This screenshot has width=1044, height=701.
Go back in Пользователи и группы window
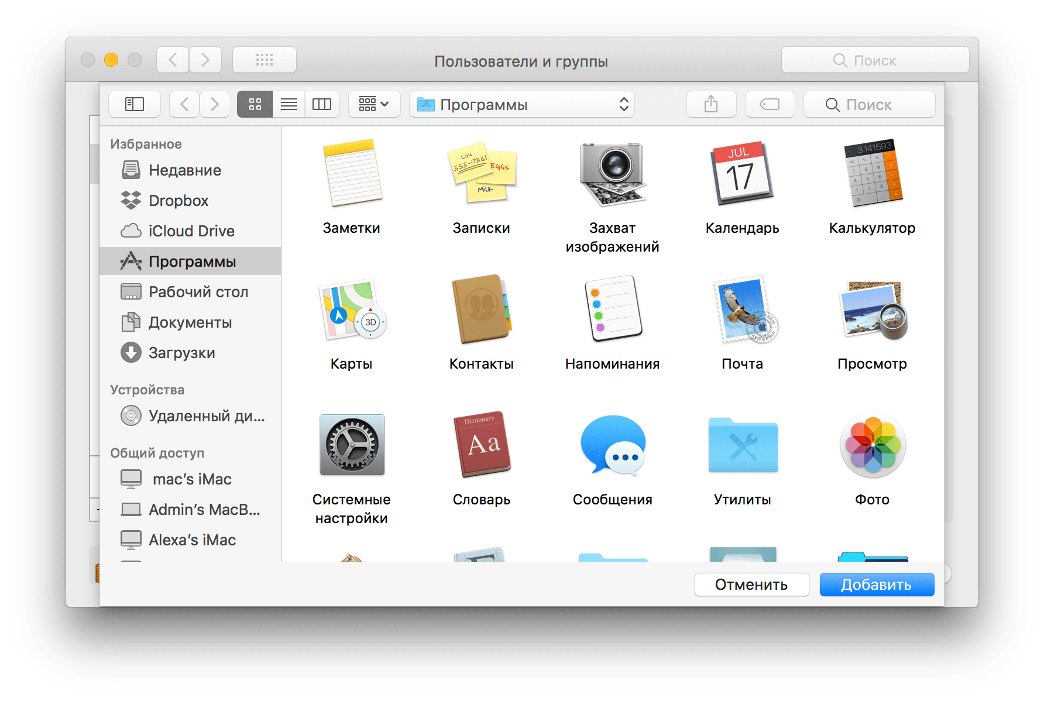pos(173,60)
